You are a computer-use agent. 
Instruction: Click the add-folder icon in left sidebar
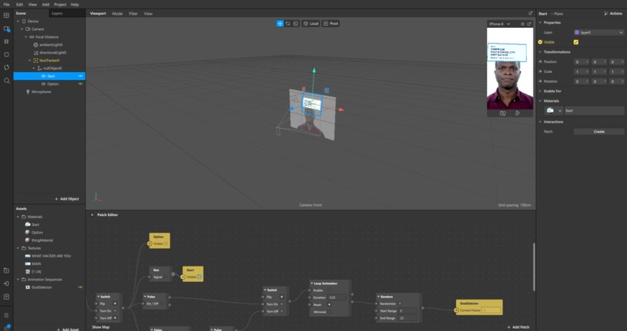6,270
